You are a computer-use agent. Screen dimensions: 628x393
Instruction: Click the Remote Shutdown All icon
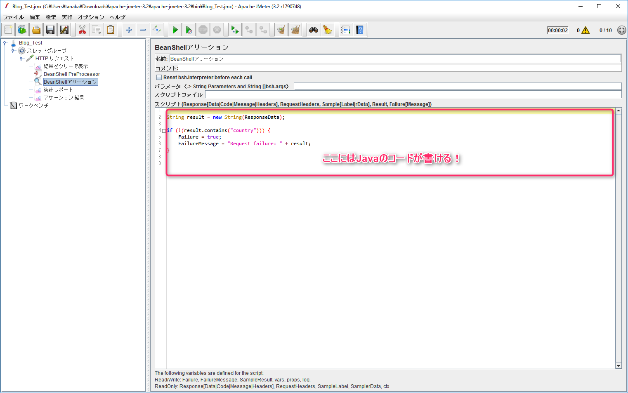(x=263, y=30)
